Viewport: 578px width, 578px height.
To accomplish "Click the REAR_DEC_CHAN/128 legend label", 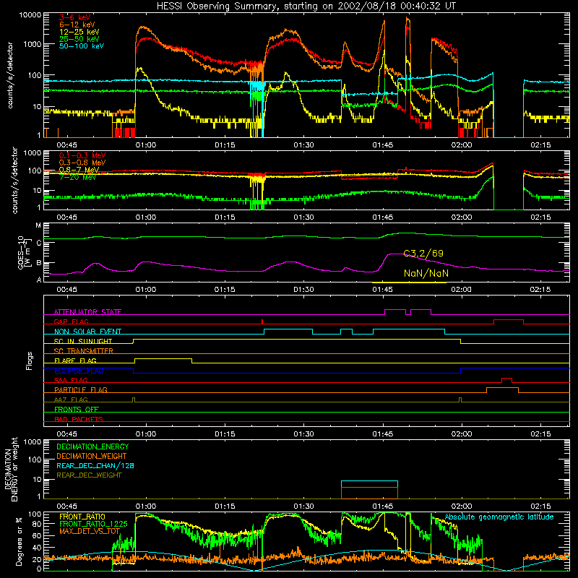I will coord(95,466).
